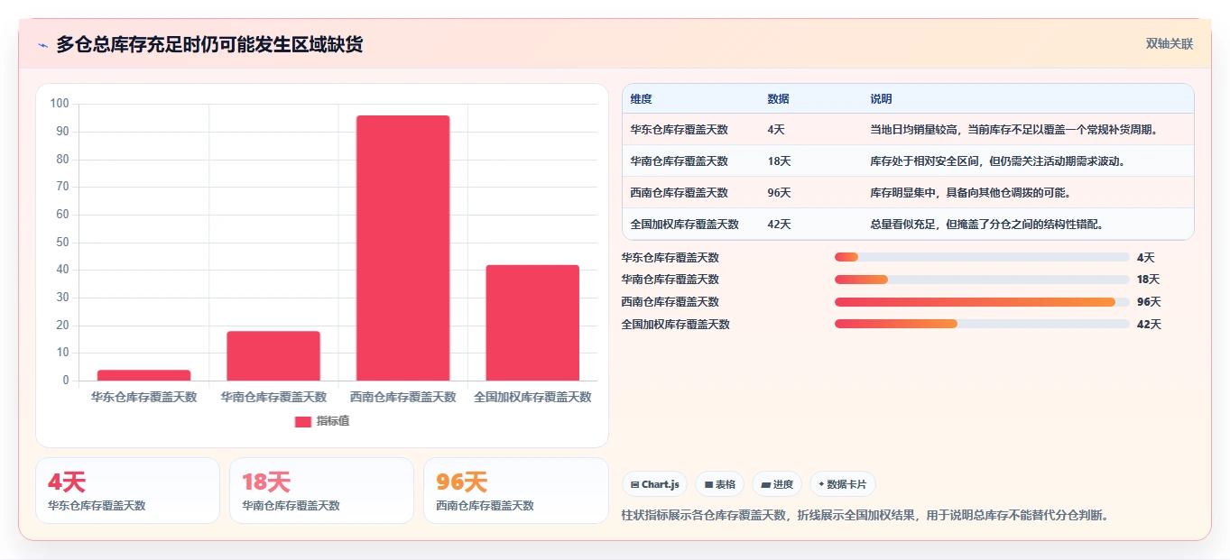
Task: Click the 指标值 legend label
Action: [332, 421]
